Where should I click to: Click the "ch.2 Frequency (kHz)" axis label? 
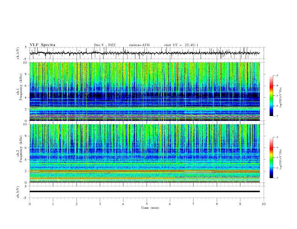pyautogui.click(x=19, y=149)
